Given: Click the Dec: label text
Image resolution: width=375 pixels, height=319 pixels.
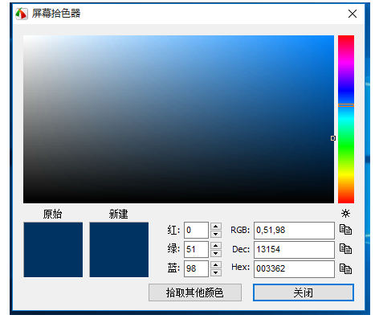Looking at the screenshot, I should [x=241, y=249].
